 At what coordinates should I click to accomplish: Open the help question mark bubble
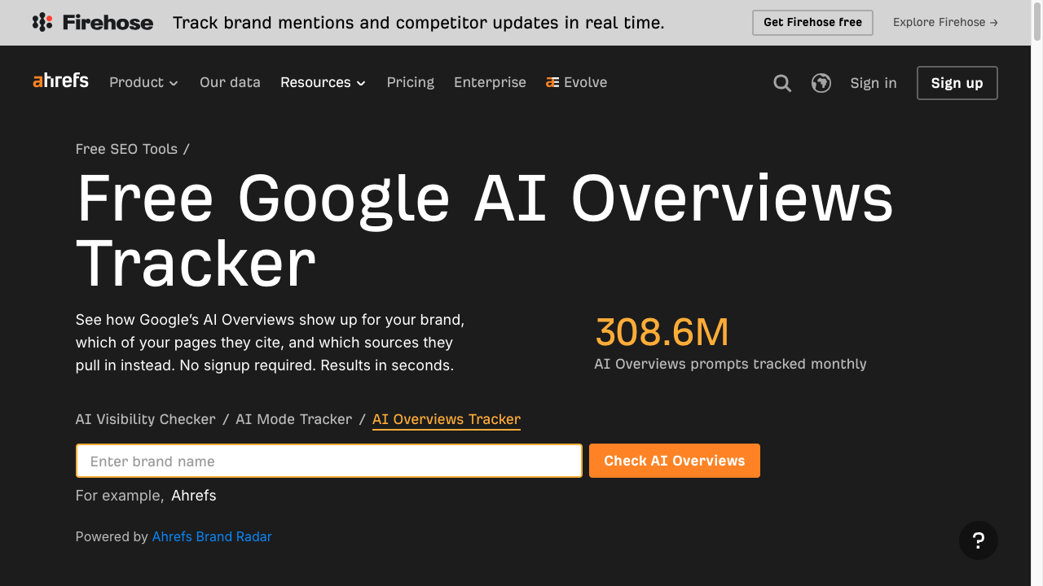(979, 540)
